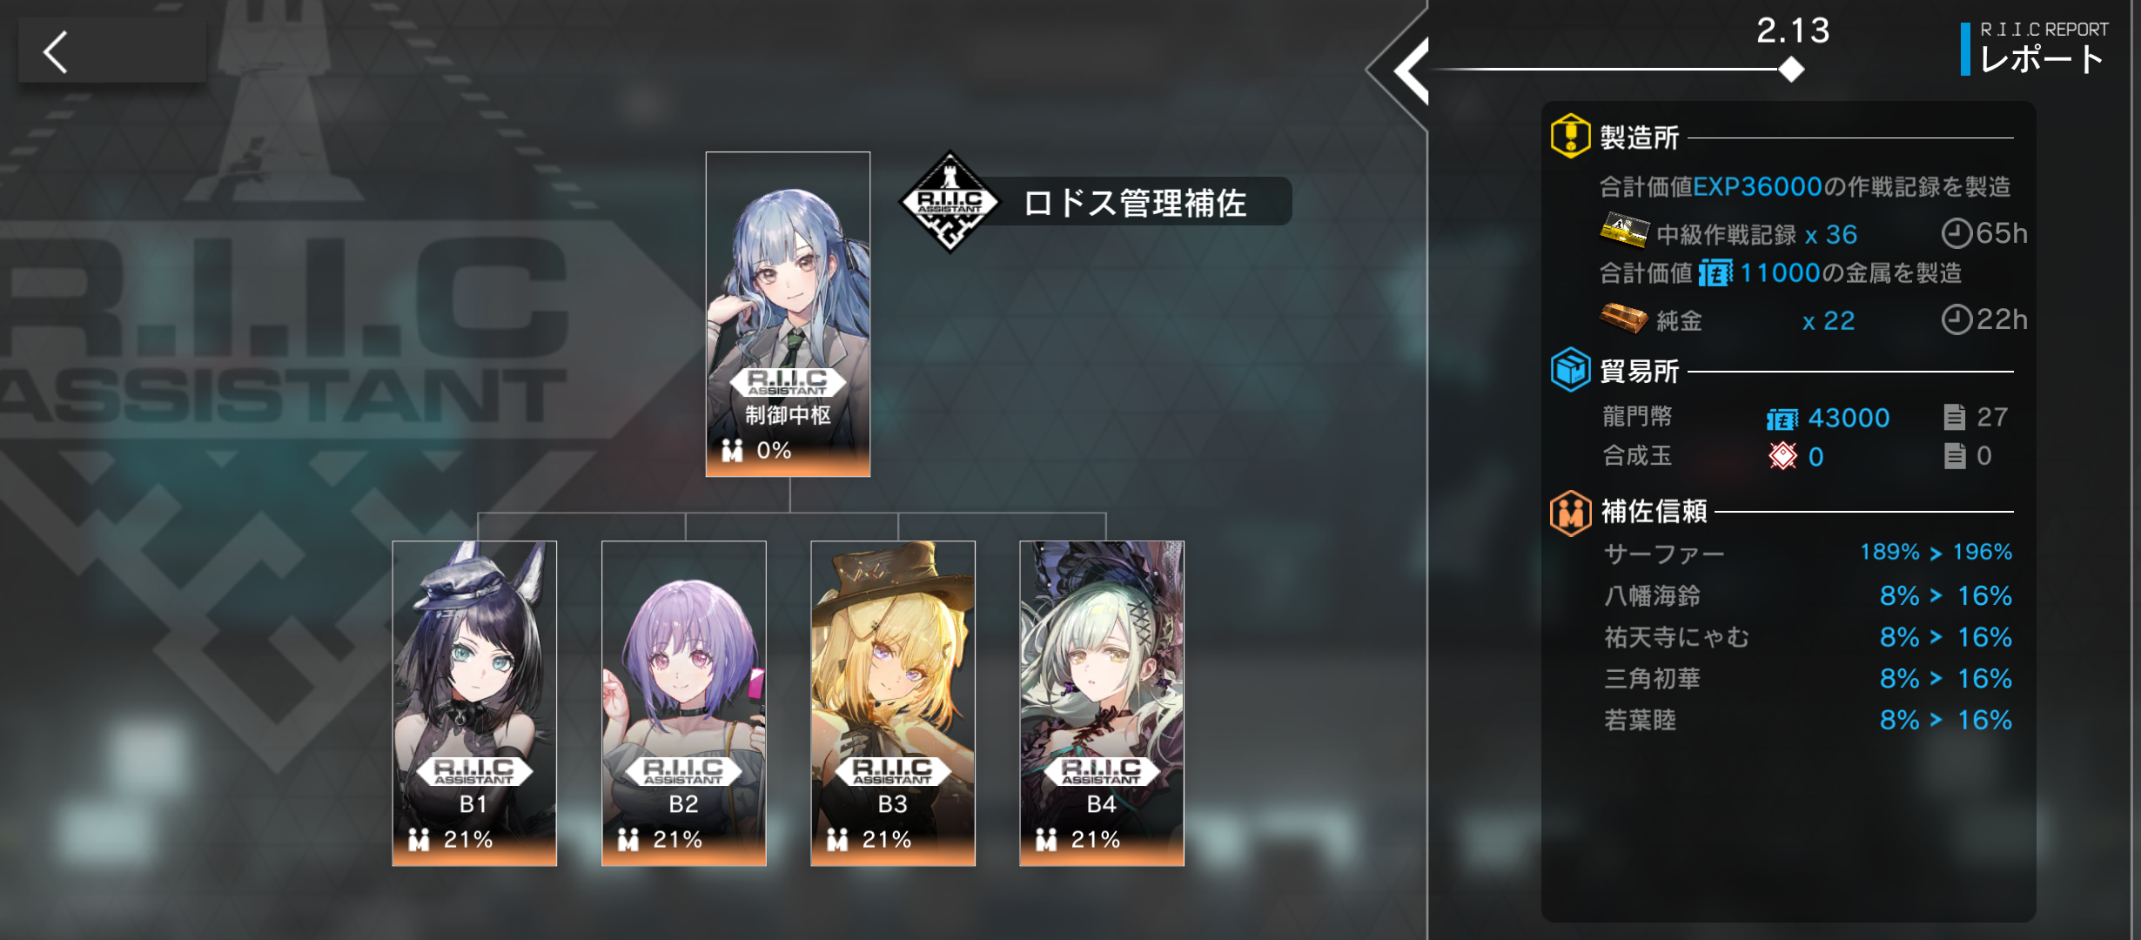This screenshot has height=940, width=2141.
Task: Click the 貿易所 trading post cube icon
Action: 1571,370
